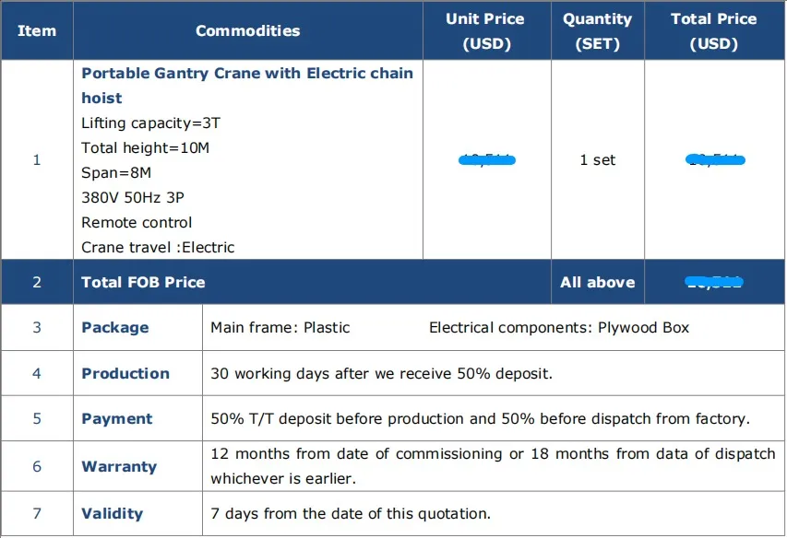Viewport: 787px width, 538px height.
Task: Select the Crane travel :Electric text
Action: pos(158,247)
